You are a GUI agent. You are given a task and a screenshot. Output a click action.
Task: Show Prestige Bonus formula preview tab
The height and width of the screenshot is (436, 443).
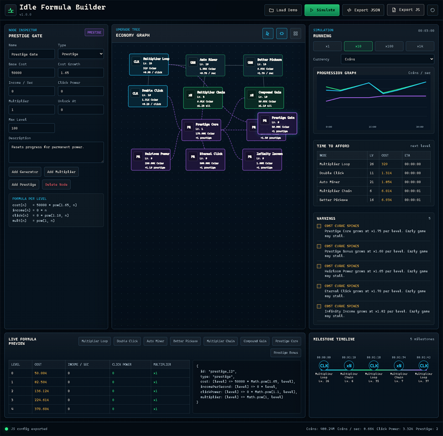286,353
